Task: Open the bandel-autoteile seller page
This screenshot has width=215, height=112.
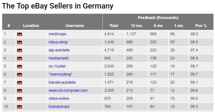Action: pyautogui.click(x=62, y=82)
